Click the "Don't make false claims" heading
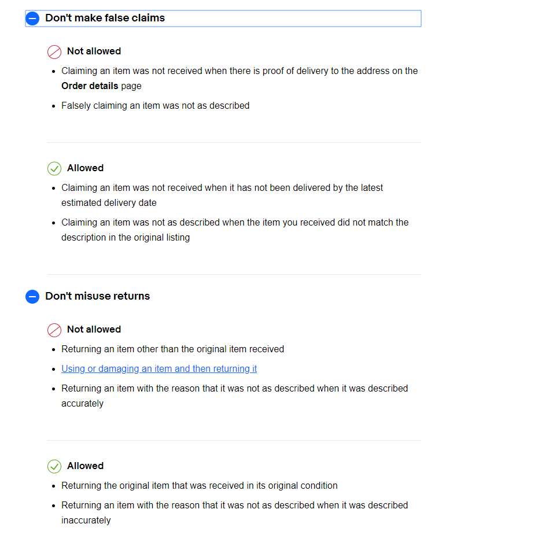Screen dimensions: 545x535 pyautogui.click(x=105, y=18)
